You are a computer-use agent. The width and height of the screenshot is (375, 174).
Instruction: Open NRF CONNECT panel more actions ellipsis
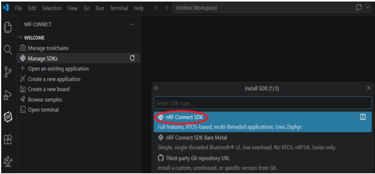[x=132, y=24]
